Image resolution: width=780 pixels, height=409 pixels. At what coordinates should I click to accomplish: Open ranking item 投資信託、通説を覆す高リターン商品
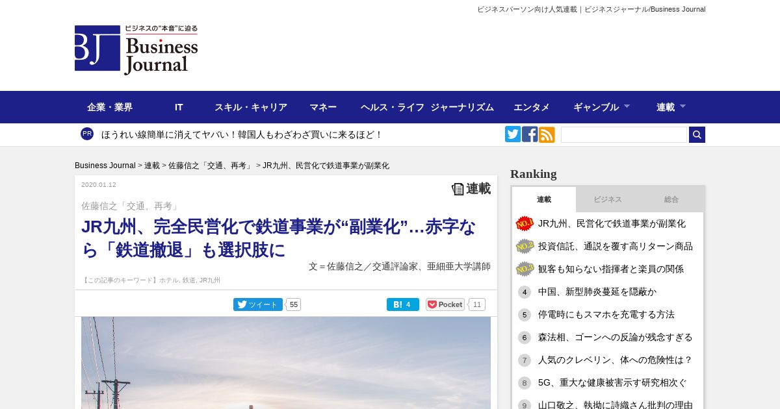pos(616,246)
